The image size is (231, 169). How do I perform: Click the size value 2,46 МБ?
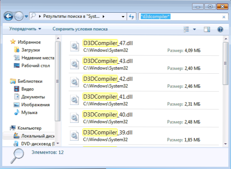coord(193,86)
